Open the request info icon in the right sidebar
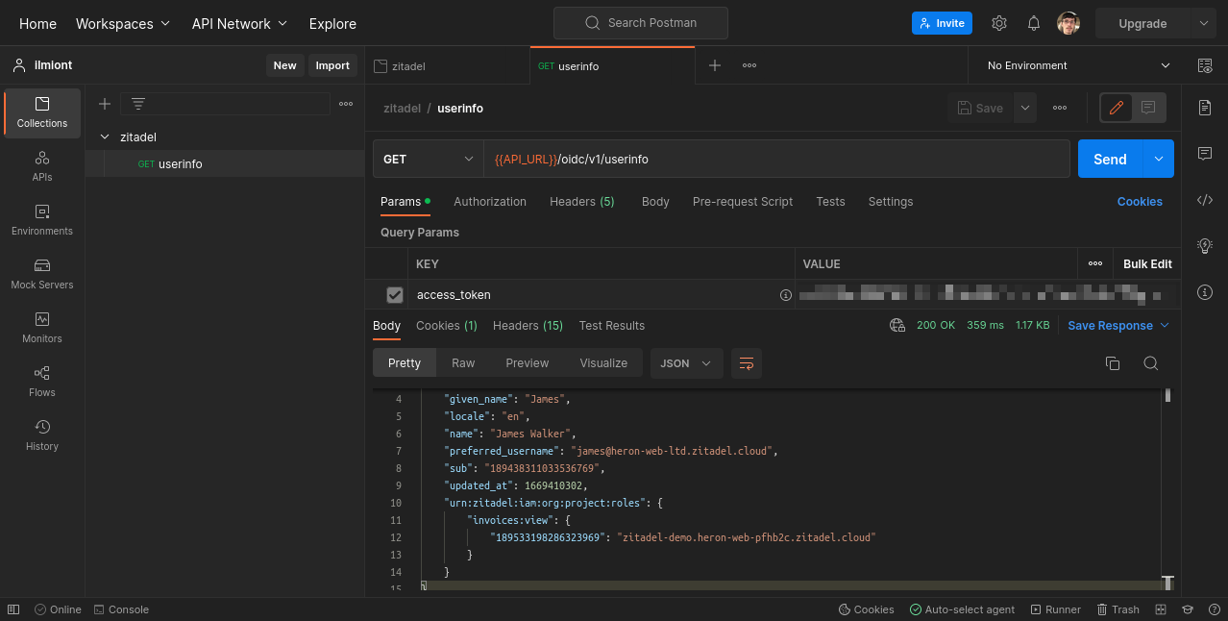Screen dimensions: 1228x621 (1205, 292)
